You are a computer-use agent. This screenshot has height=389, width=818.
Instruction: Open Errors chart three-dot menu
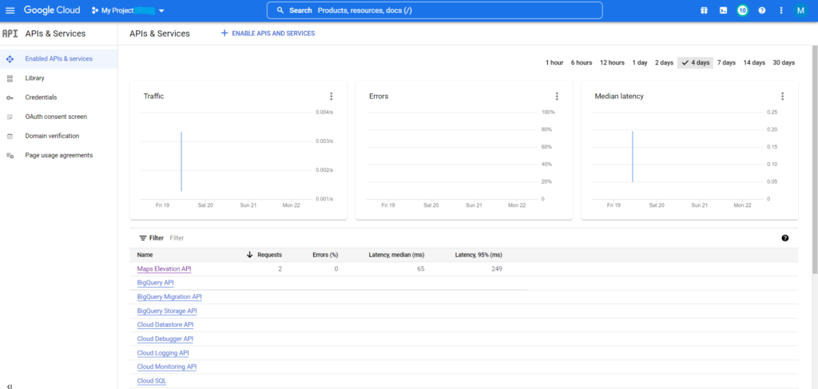557,97
